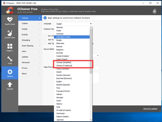Open the Registry cleaner section
Viewport: 162px width, 122px height.
pos(10,48)
